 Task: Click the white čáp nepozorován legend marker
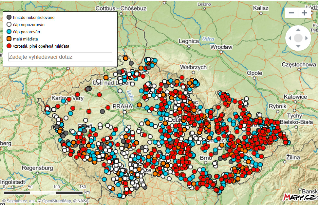click(x=9, y=24)
